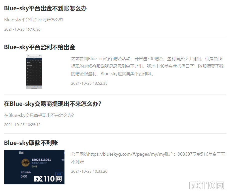The image size is (231, 195).
Task: Click the 出金 button inside thumbnail
Action: (59, 174)
